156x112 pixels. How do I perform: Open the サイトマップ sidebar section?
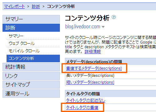click(x=31, y=85)
